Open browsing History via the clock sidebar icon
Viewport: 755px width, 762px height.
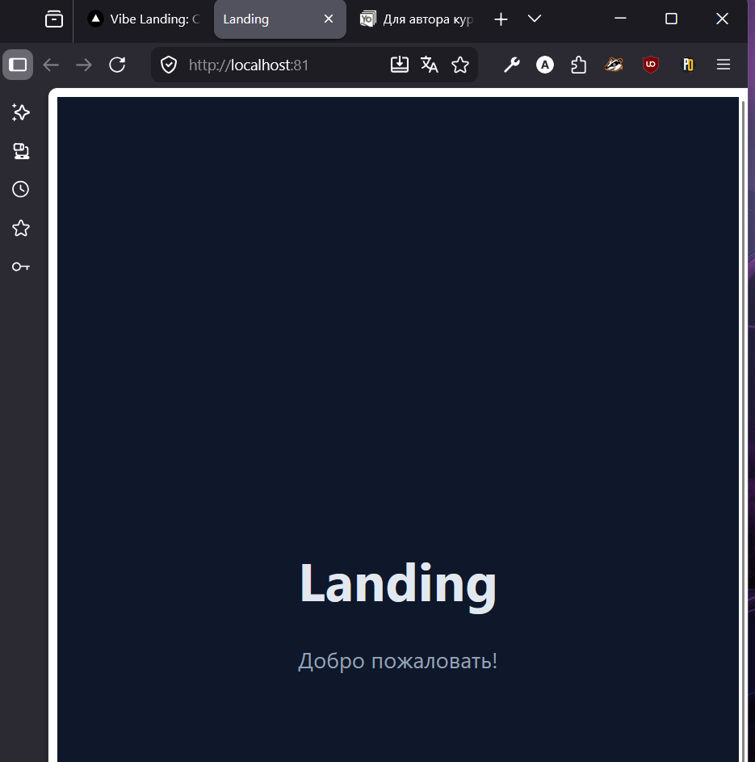click(20, 189)
